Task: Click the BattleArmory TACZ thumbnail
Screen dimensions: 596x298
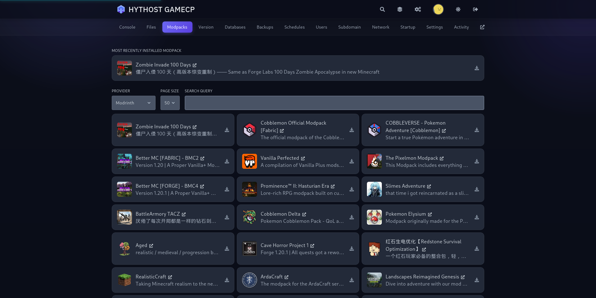Action: (124, 217)
